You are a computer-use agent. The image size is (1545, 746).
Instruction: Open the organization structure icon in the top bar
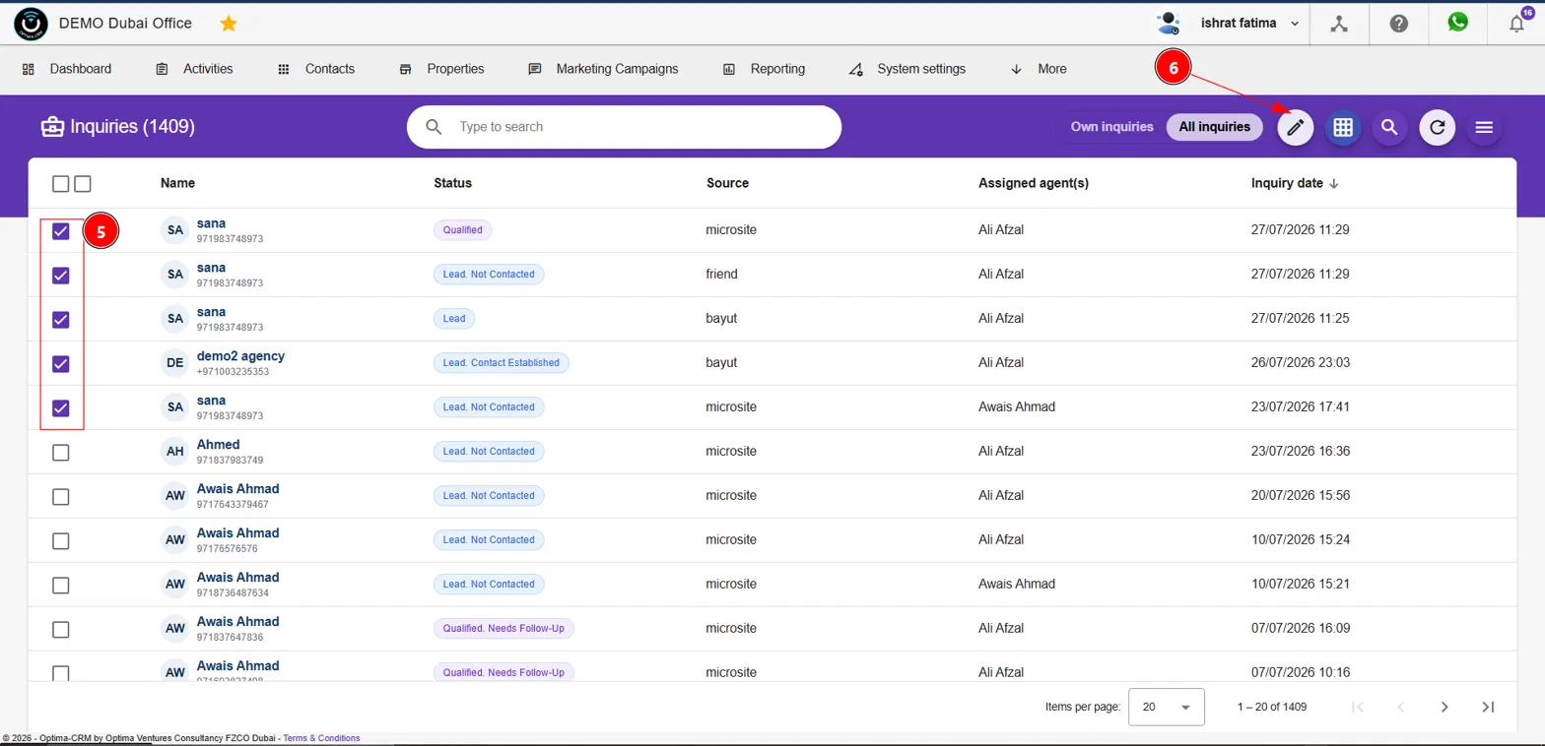(x=1338, y=24)
